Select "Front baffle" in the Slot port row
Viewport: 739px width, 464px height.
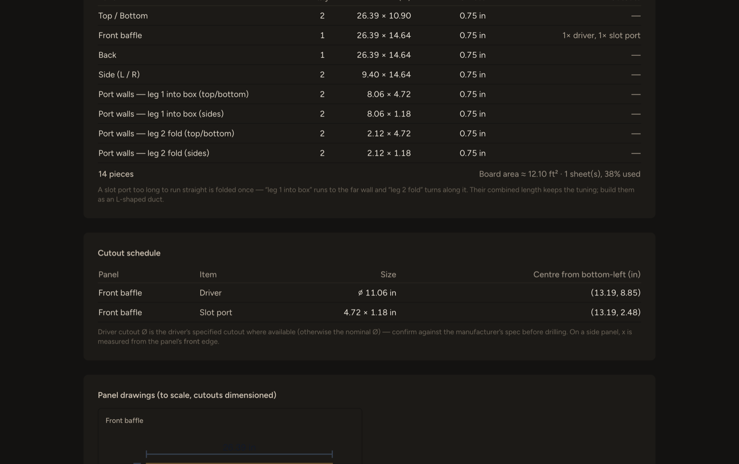pyautogui.click(x=120, y=313)
